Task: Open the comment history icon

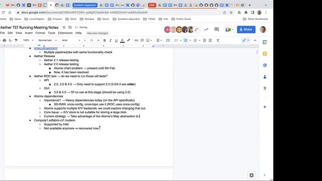Action: coord(216,29)
